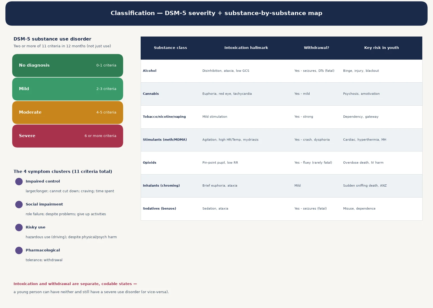This screenshot has width=433, height=308.
Task: Click 'Euphoria, red eye, tachycardia' cell
Action: 227,94
